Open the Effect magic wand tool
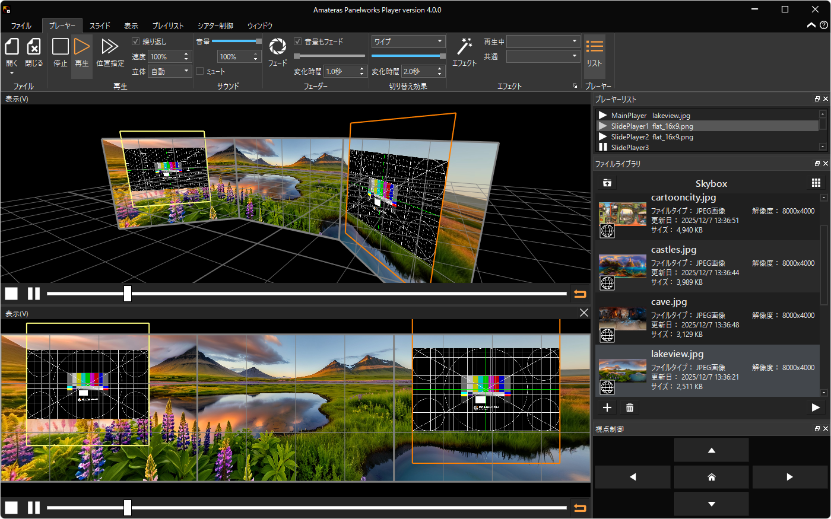 [464, 47]
